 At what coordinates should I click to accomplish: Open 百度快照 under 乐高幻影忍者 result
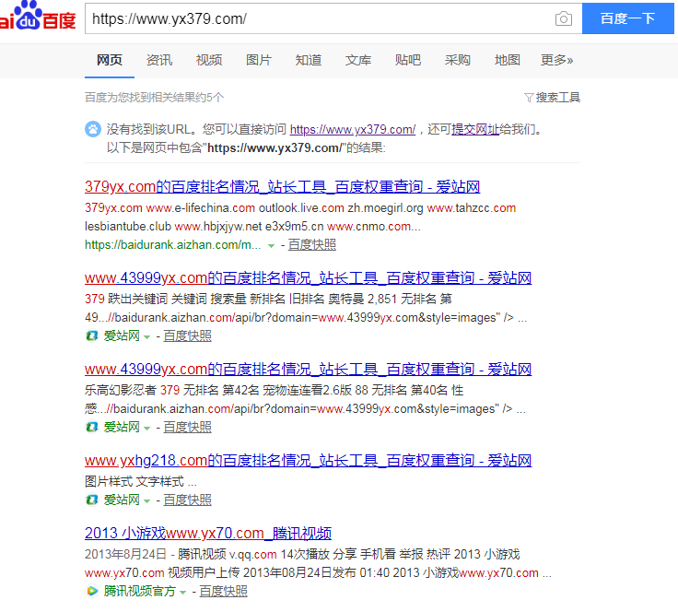tap(187, 428)
